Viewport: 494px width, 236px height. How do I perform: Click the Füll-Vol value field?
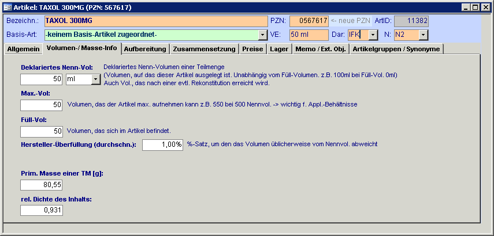[42, 131]
